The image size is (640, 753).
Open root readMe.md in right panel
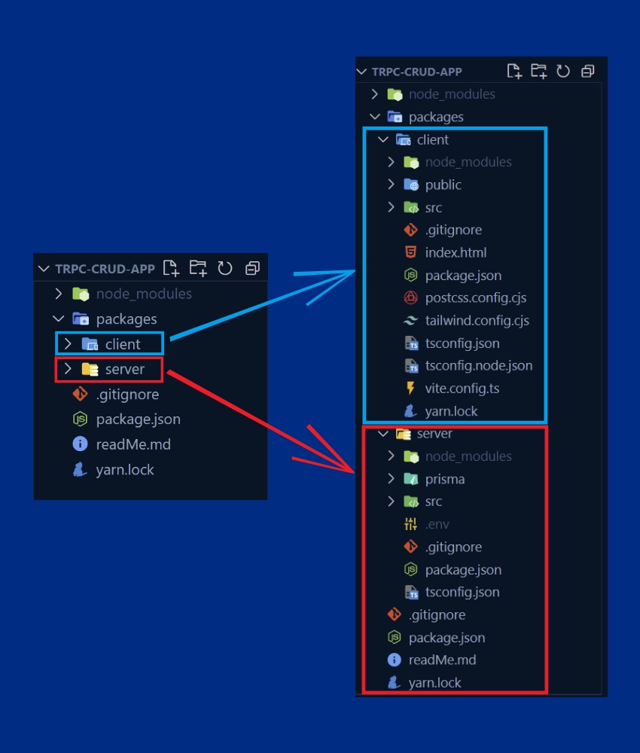coord(442,660)
